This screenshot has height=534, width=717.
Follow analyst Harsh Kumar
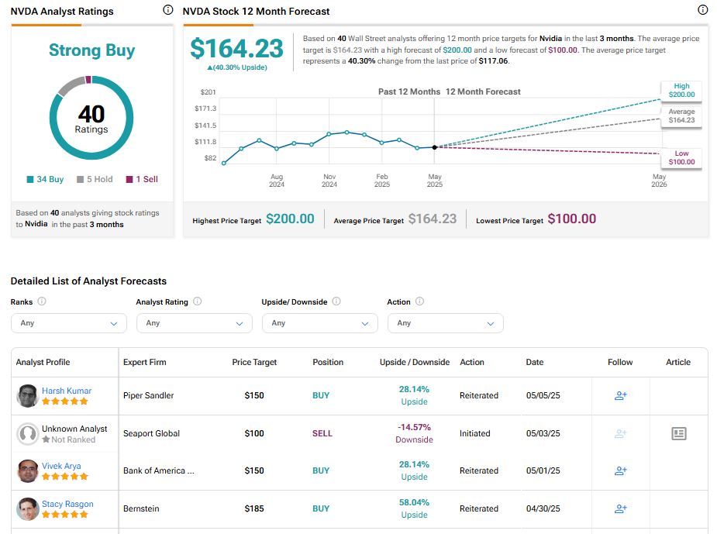tap(620, 395)
